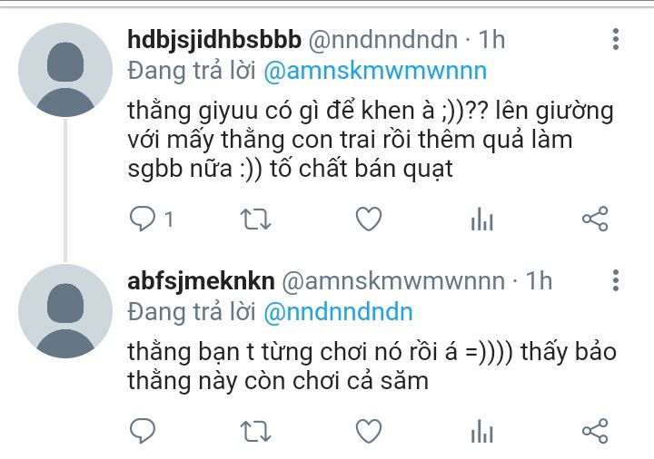Open the hdbjsjidhbsbbb display name
The height and width of the screenshot is (459, 654).
(214, 40)
